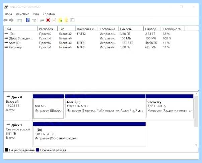Sort by the Емкость column header
Screen dimensions: 202x163
coord(131,29)
